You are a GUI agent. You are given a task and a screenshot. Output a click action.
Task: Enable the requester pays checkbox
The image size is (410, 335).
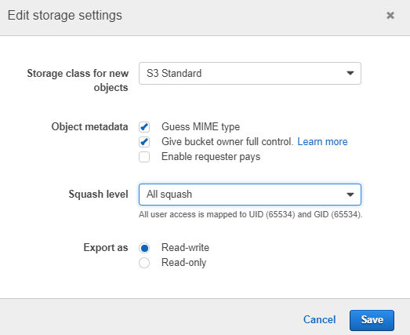pos(144,157)
